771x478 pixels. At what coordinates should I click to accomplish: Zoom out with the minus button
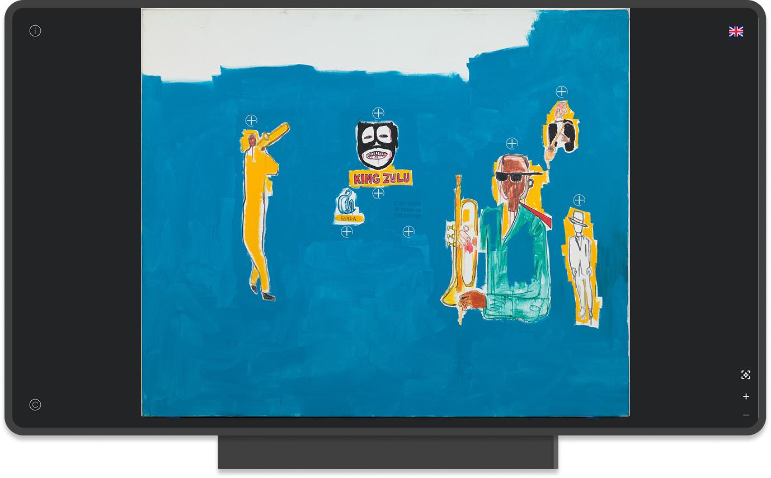click(745, 415)
